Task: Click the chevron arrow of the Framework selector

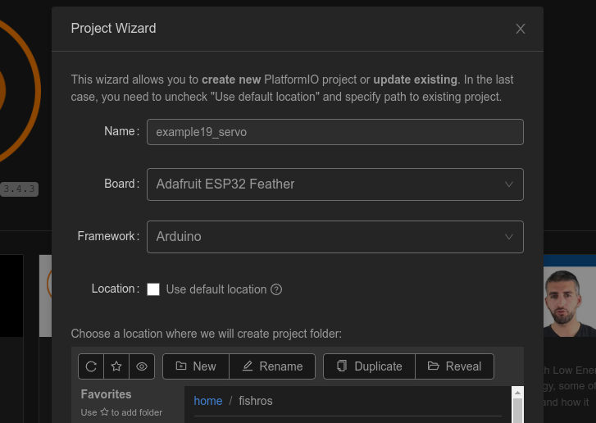Action: pos(509,237)
